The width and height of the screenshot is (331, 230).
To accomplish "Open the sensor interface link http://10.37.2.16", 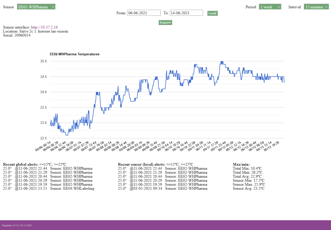I will point(44,27).
